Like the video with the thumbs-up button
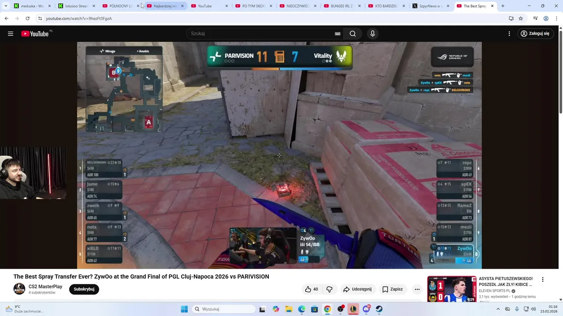This screenshot has height=316, width=563. tap(311, 289)
